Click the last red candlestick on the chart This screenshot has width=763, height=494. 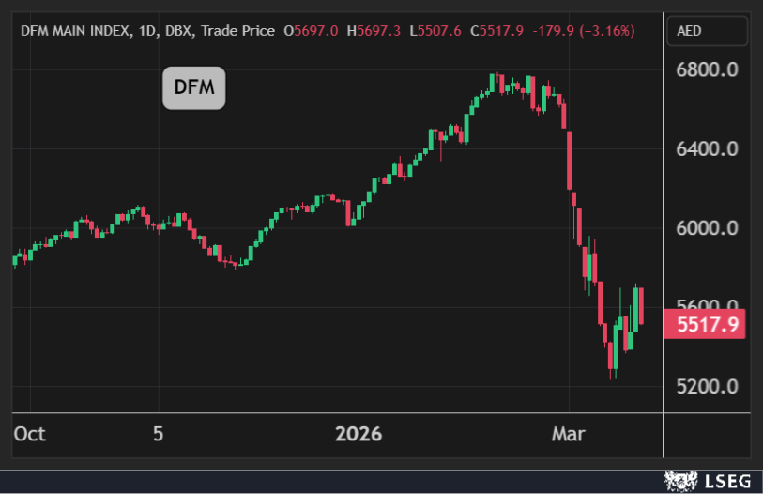click(x=641, y=307)
